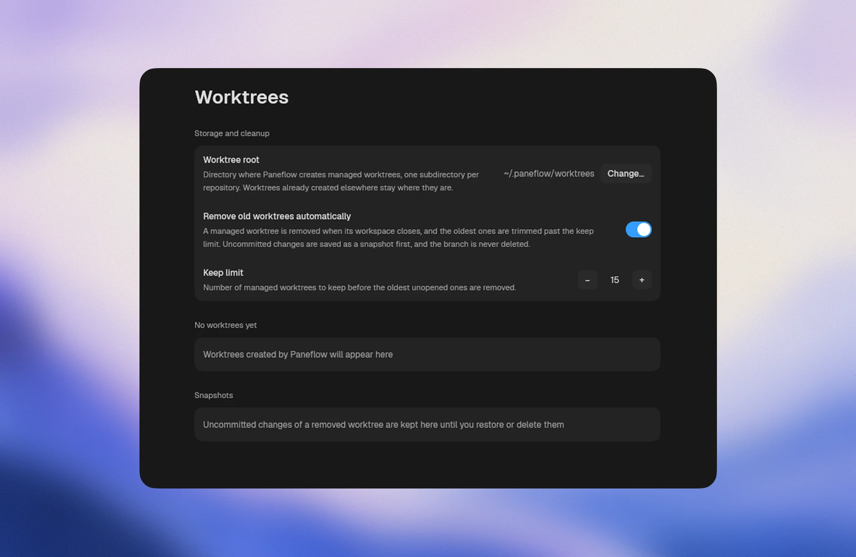
Task: Toggle Remove old worktrees automatically switch
Action: coord(638,230)
